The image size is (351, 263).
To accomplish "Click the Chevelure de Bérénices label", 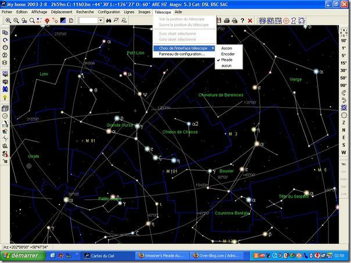I will [221, 95].
